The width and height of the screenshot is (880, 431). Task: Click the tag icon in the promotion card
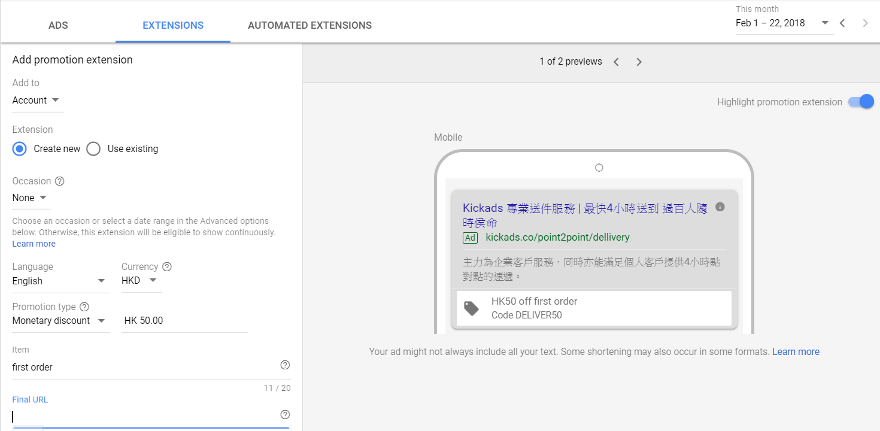[471, 307]
